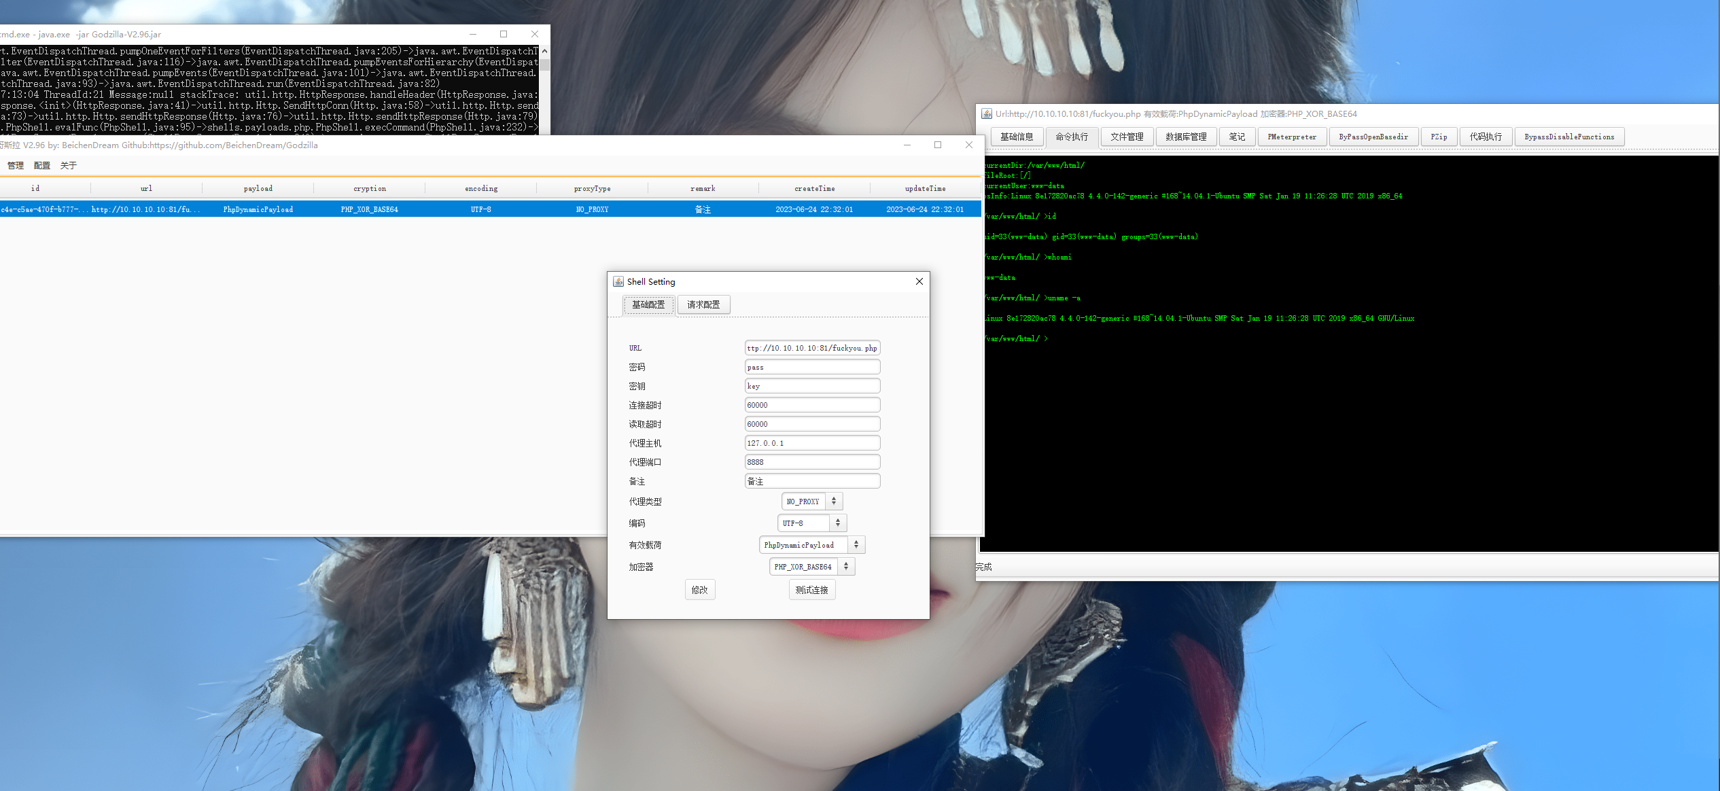Click the shell window title Java icon
This screenshot has width=1720, height=791.
click(987, 114)
